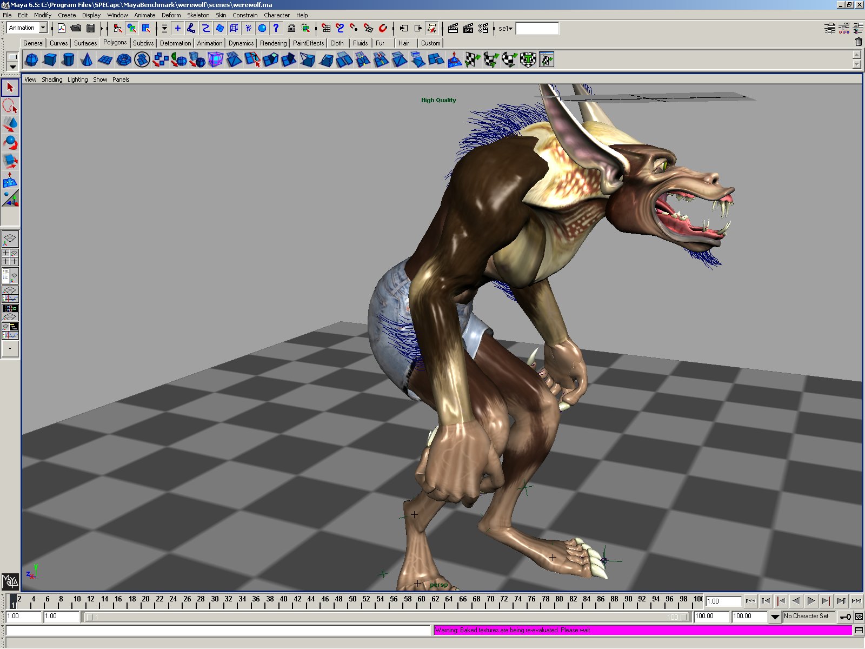This screenshot has width=865, height=649.
Task: Switch to the PaintEffects shelf tab
Action: [x=308, y=43]
